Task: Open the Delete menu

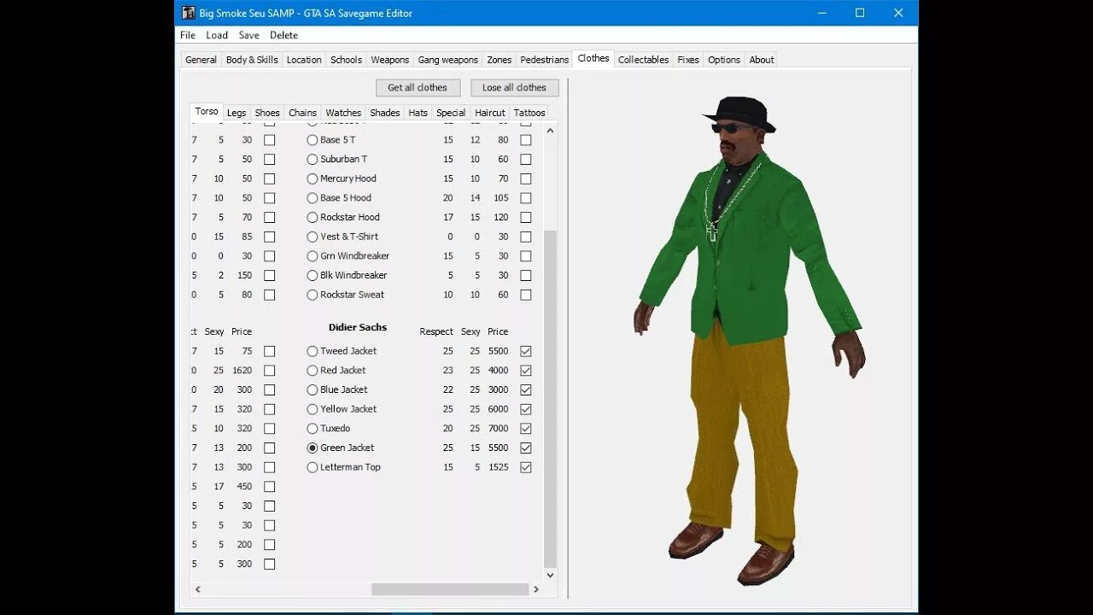Action: (x=283, y=35)
